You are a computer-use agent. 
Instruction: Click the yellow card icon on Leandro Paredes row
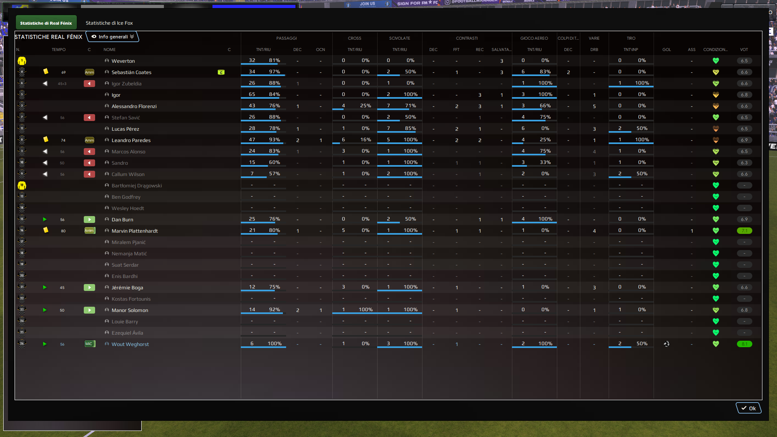coord(46,140)
